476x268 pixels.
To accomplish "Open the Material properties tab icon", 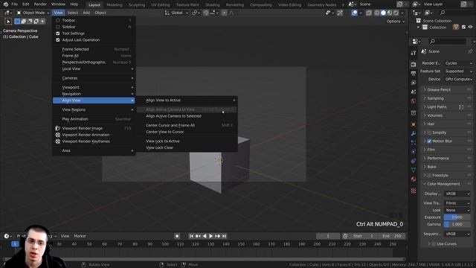I will (414, 179).
